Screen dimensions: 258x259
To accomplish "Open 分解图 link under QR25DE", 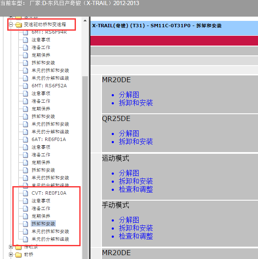I will [129, 133].
